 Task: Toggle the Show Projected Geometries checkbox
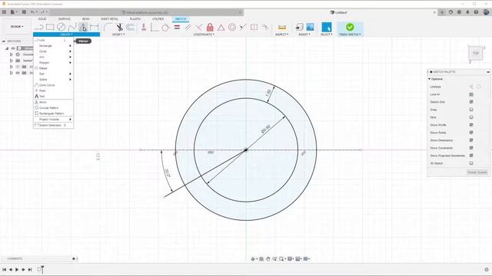(471, 156)
